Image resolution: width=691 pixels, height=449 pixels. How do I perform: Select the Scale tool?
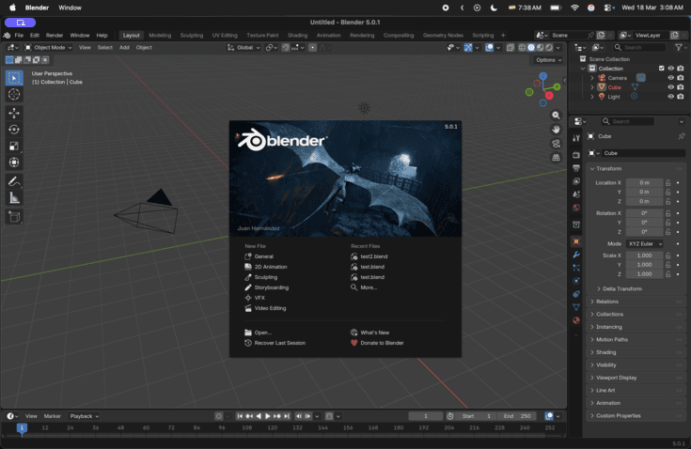(x=14, y=147)
